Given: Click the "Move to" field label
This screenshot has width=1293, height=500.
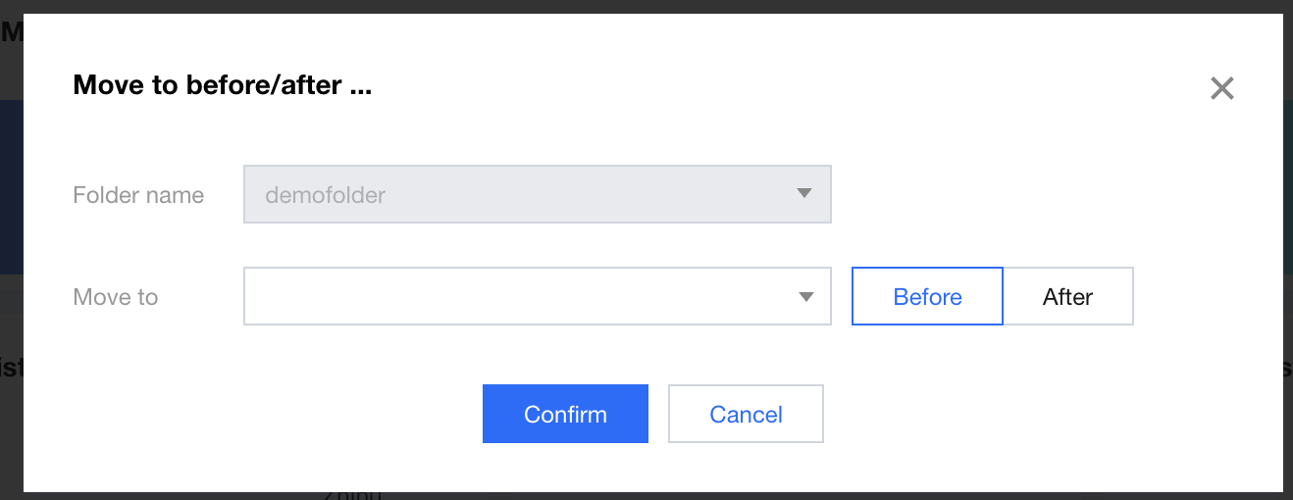Looking at the screenshot, I should point(116,297).
